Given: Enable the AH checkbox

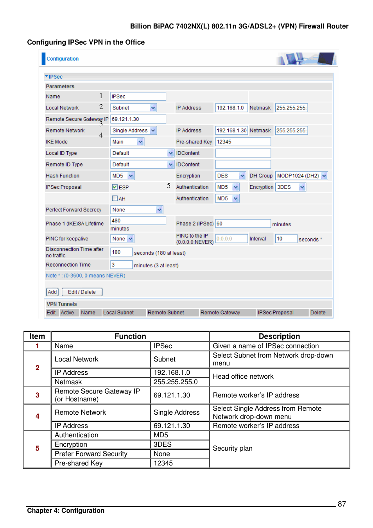Looking at the screenshot, I should tap(115, 199).
